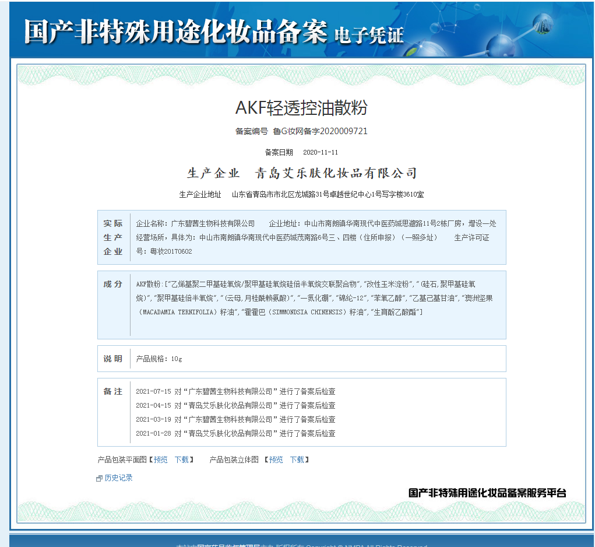Click the company name 青岛艾乐肤化妆品有限公司 heading
The width and height of the screenshot is (595, 547).
coord(337,173)
